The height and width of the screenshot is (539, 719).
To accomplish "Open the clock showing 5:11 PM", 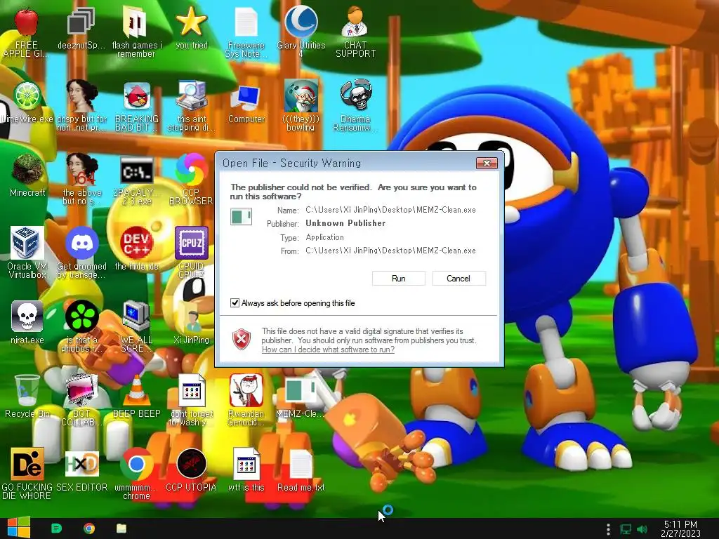I will click(680, 528).
